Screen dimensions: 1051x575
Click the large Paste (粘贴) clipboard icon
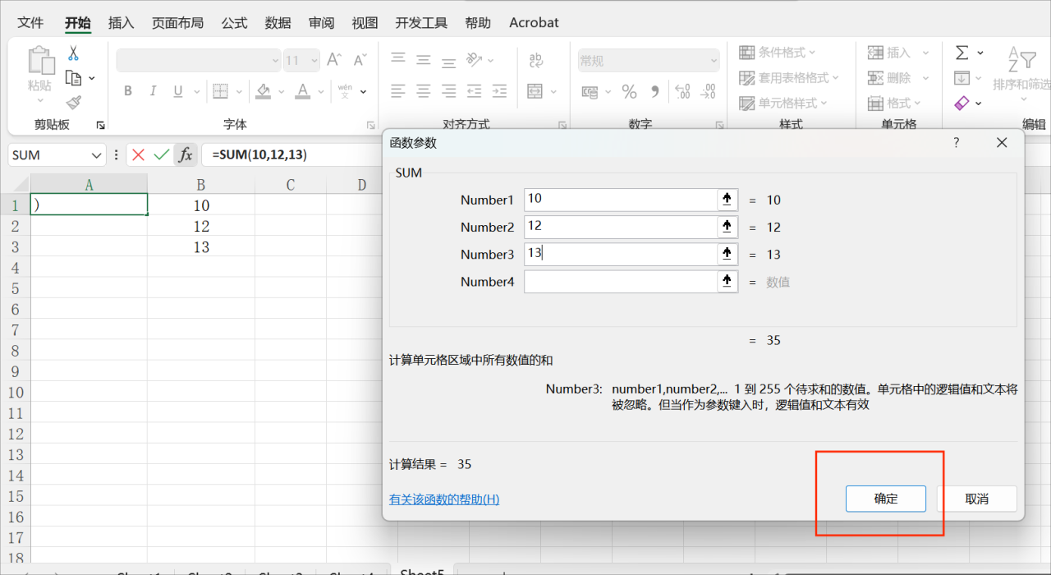39,61
